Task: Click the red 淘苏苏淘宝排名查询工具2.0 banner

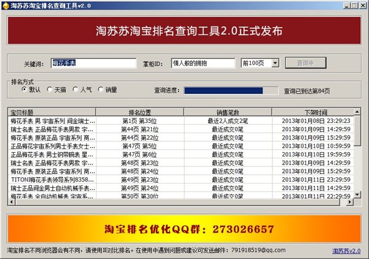Action: [184, 31]
